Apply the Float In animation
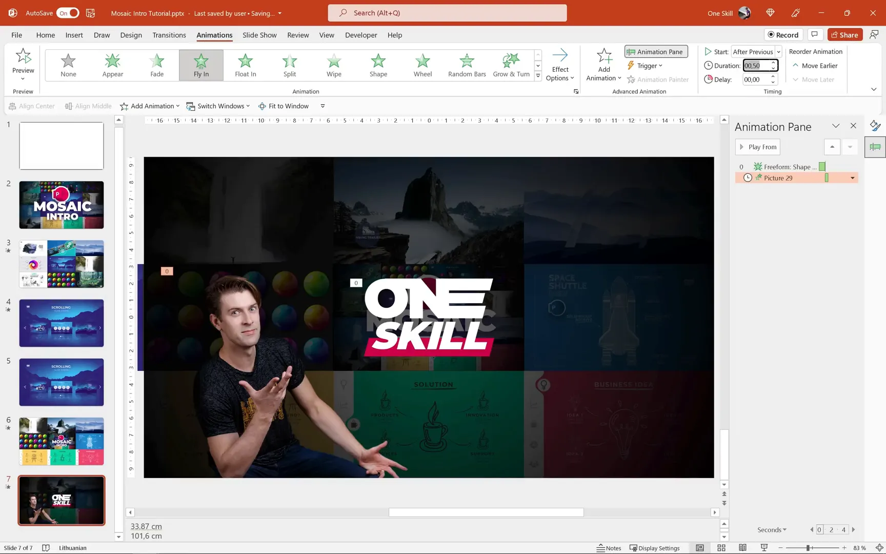The height and width of the screenshot is (554, 886). [246, 65]
